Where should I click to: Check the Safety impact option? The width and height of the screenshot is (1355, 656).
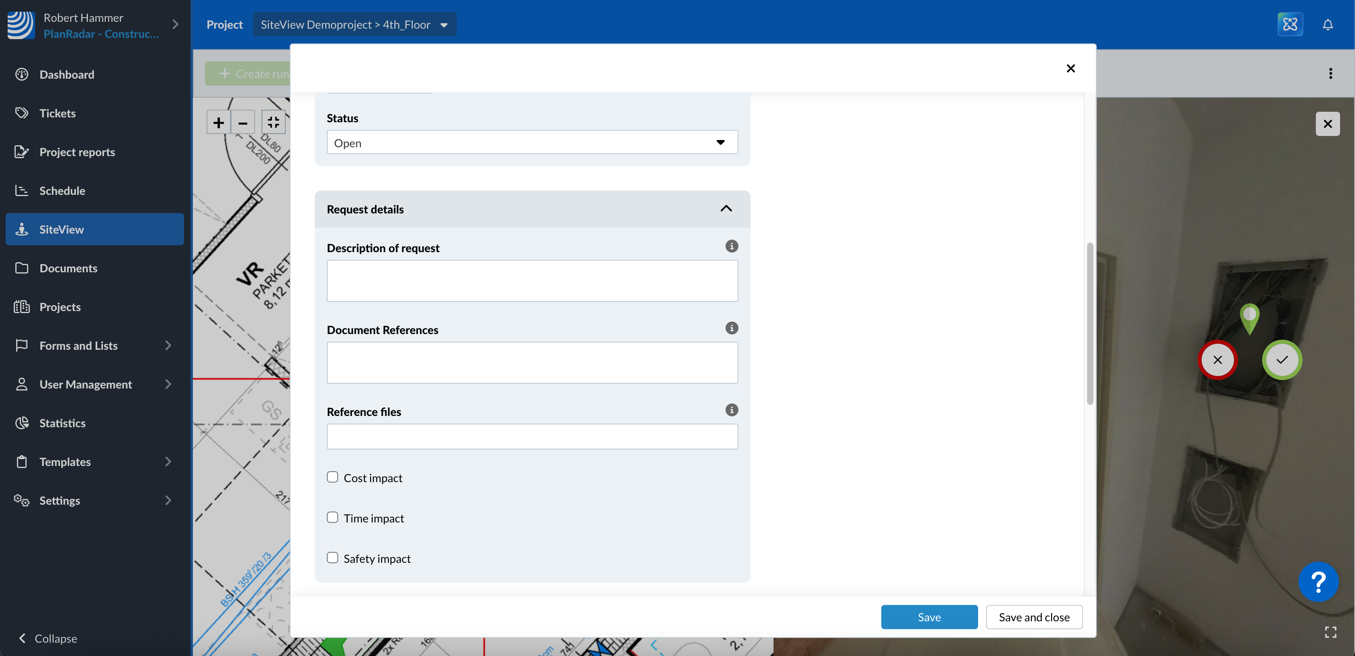(332, 558)
